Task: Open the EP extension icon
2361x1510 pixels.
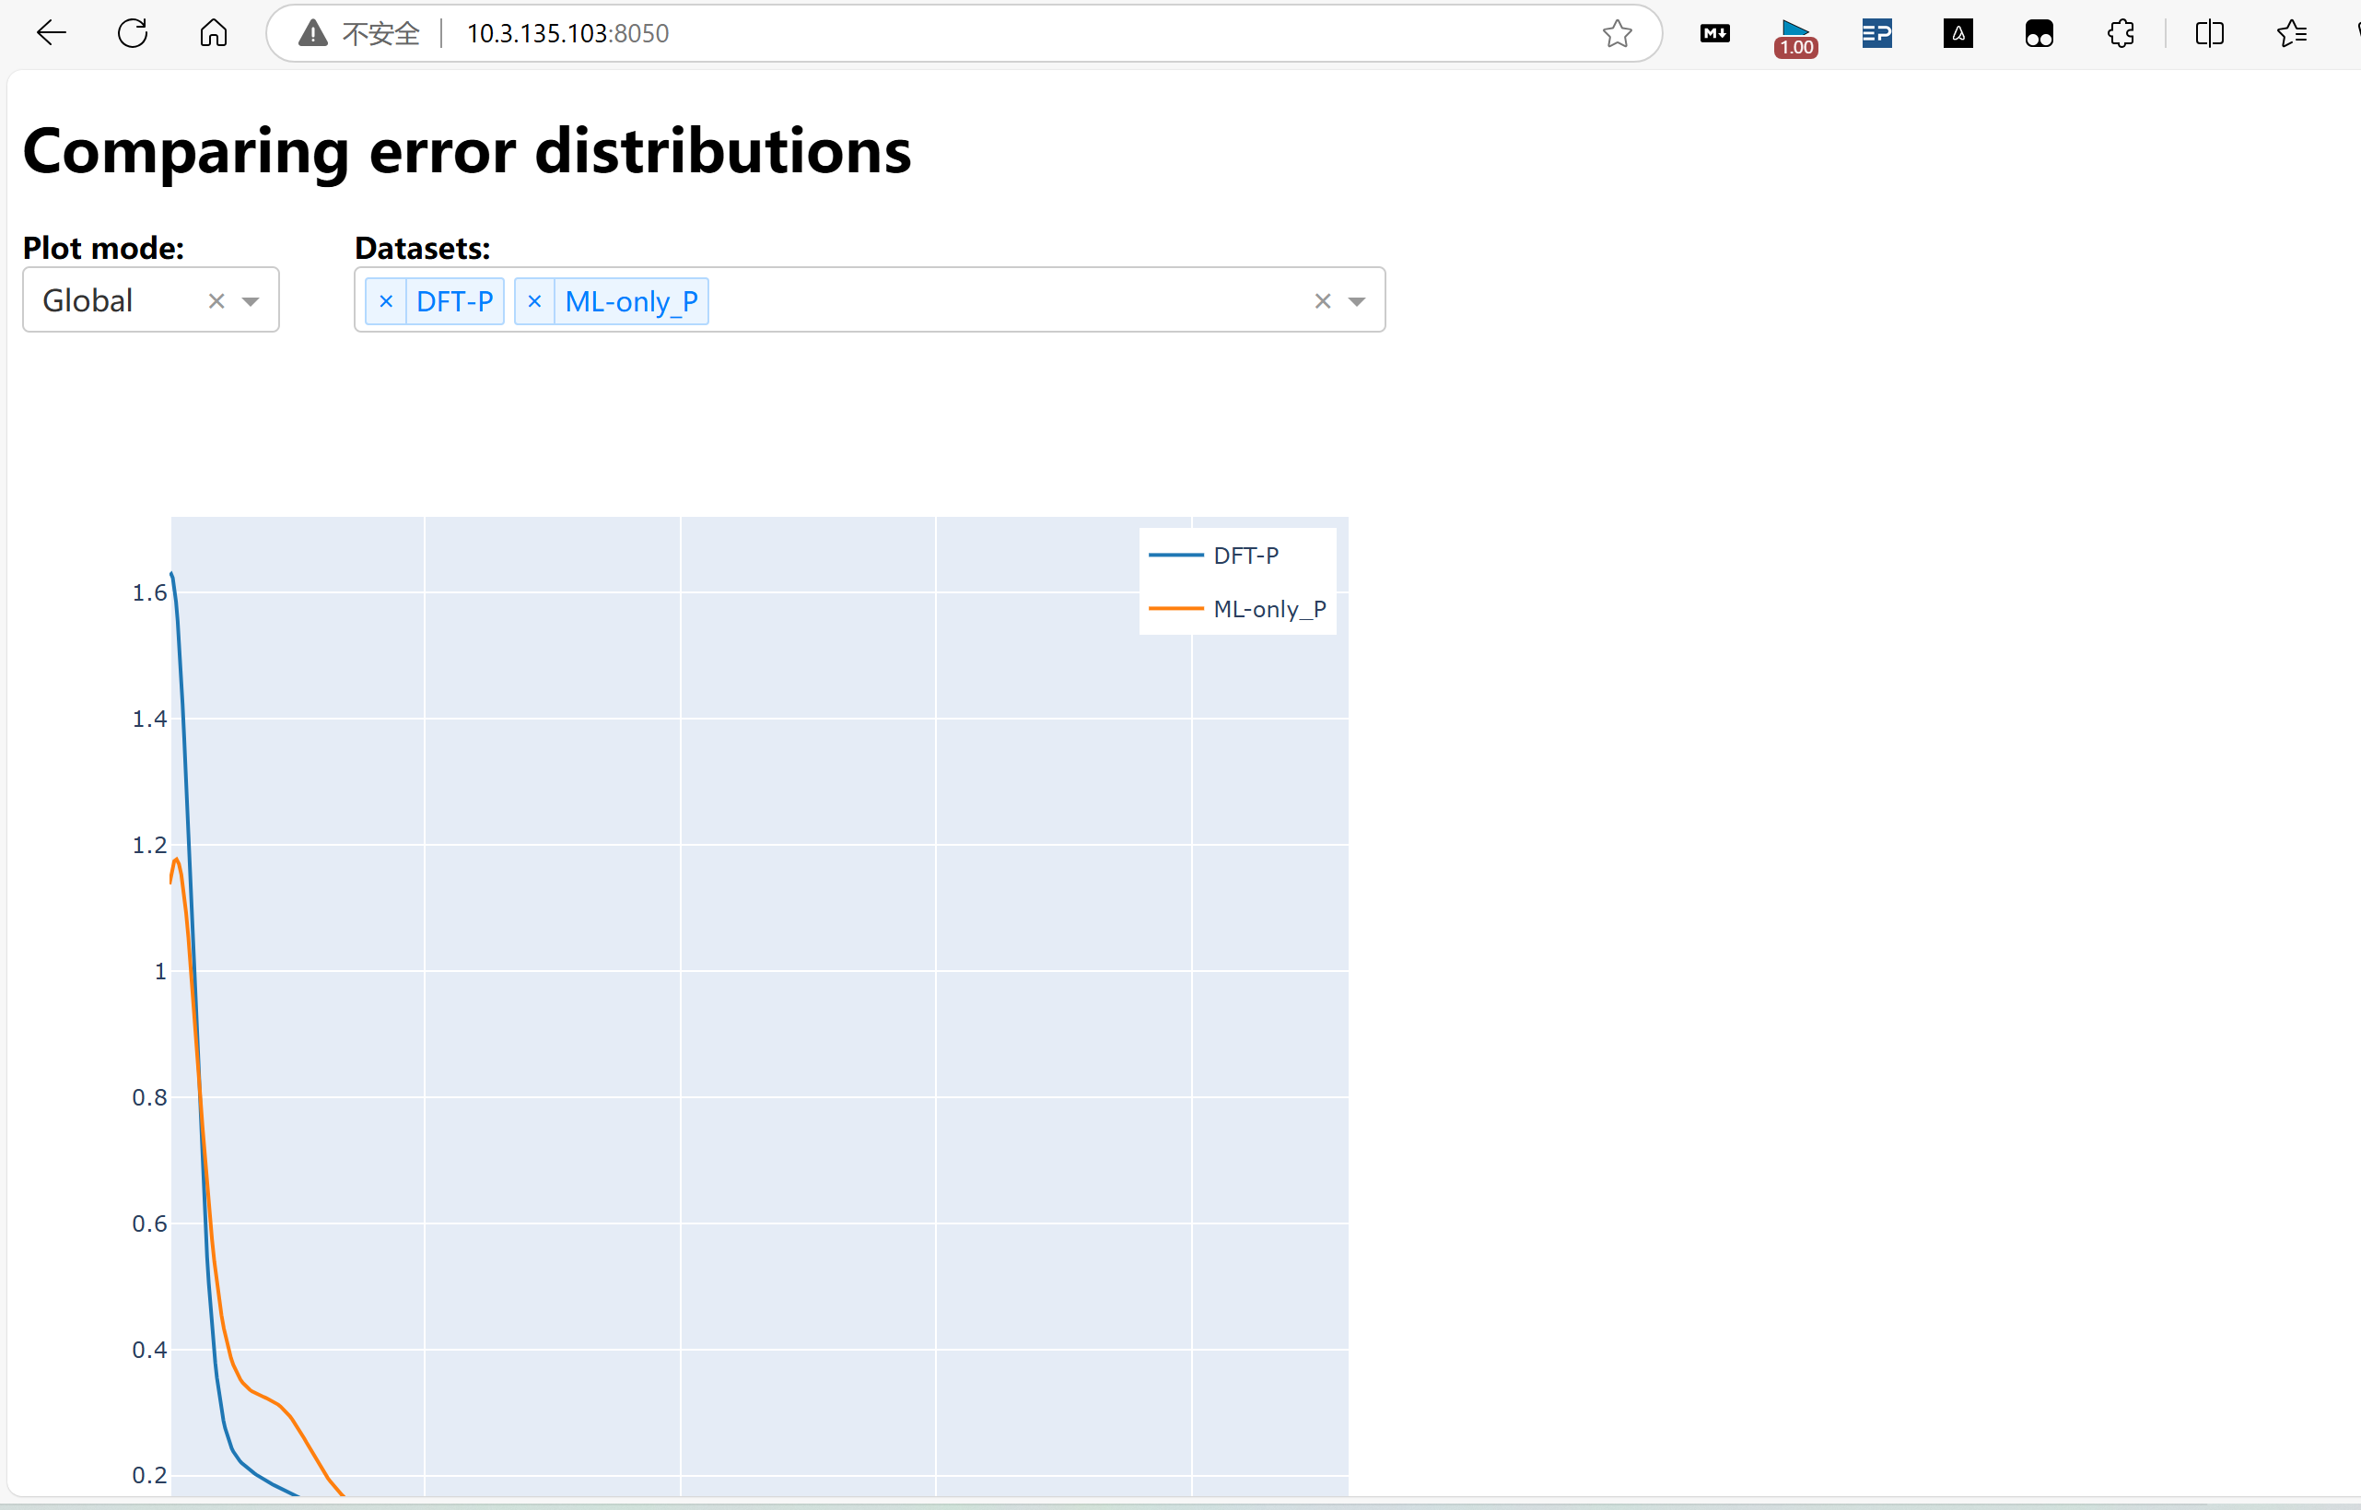Action: pyautogui.click(x=1876, y=33)
